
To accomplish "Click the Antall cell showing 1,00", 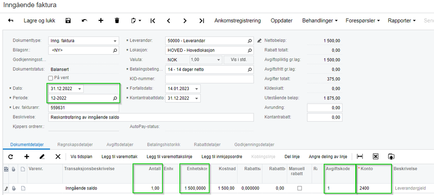I will click(148, 188).
